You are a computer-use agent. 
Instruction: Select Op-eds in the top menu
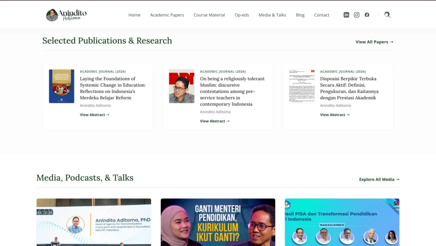(x=242, y=15)
